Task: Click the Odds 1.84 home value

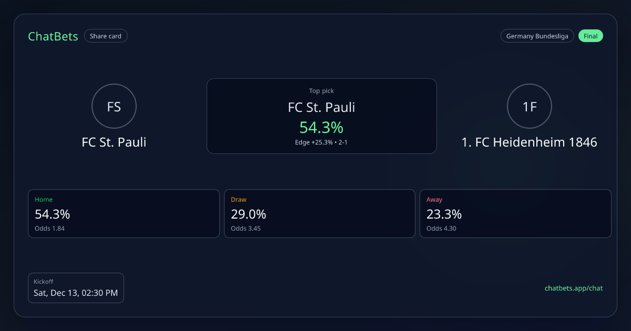Action: [x=49, y=229]
